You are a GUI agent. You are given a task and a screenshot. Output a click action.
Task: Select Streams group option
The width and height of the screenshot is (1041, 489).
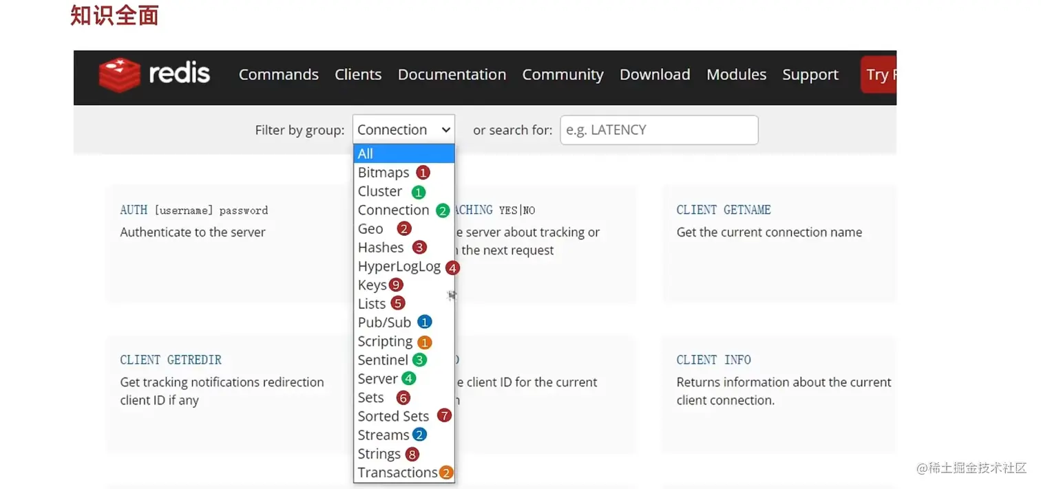click(x=404, y=435)
